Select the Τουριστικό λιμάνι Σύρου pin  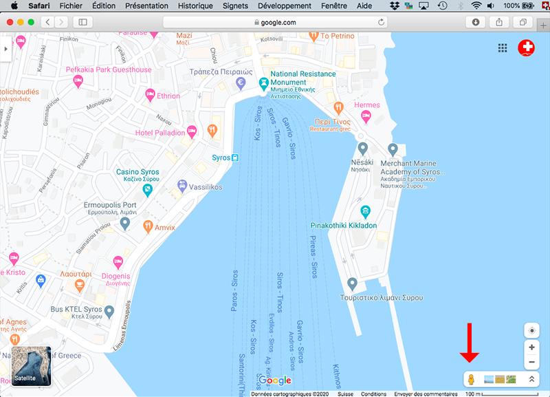tap(352, 283)
